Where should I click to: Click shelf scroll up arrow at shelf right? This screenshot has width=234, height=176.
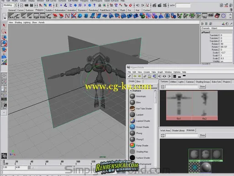[230, 14]
